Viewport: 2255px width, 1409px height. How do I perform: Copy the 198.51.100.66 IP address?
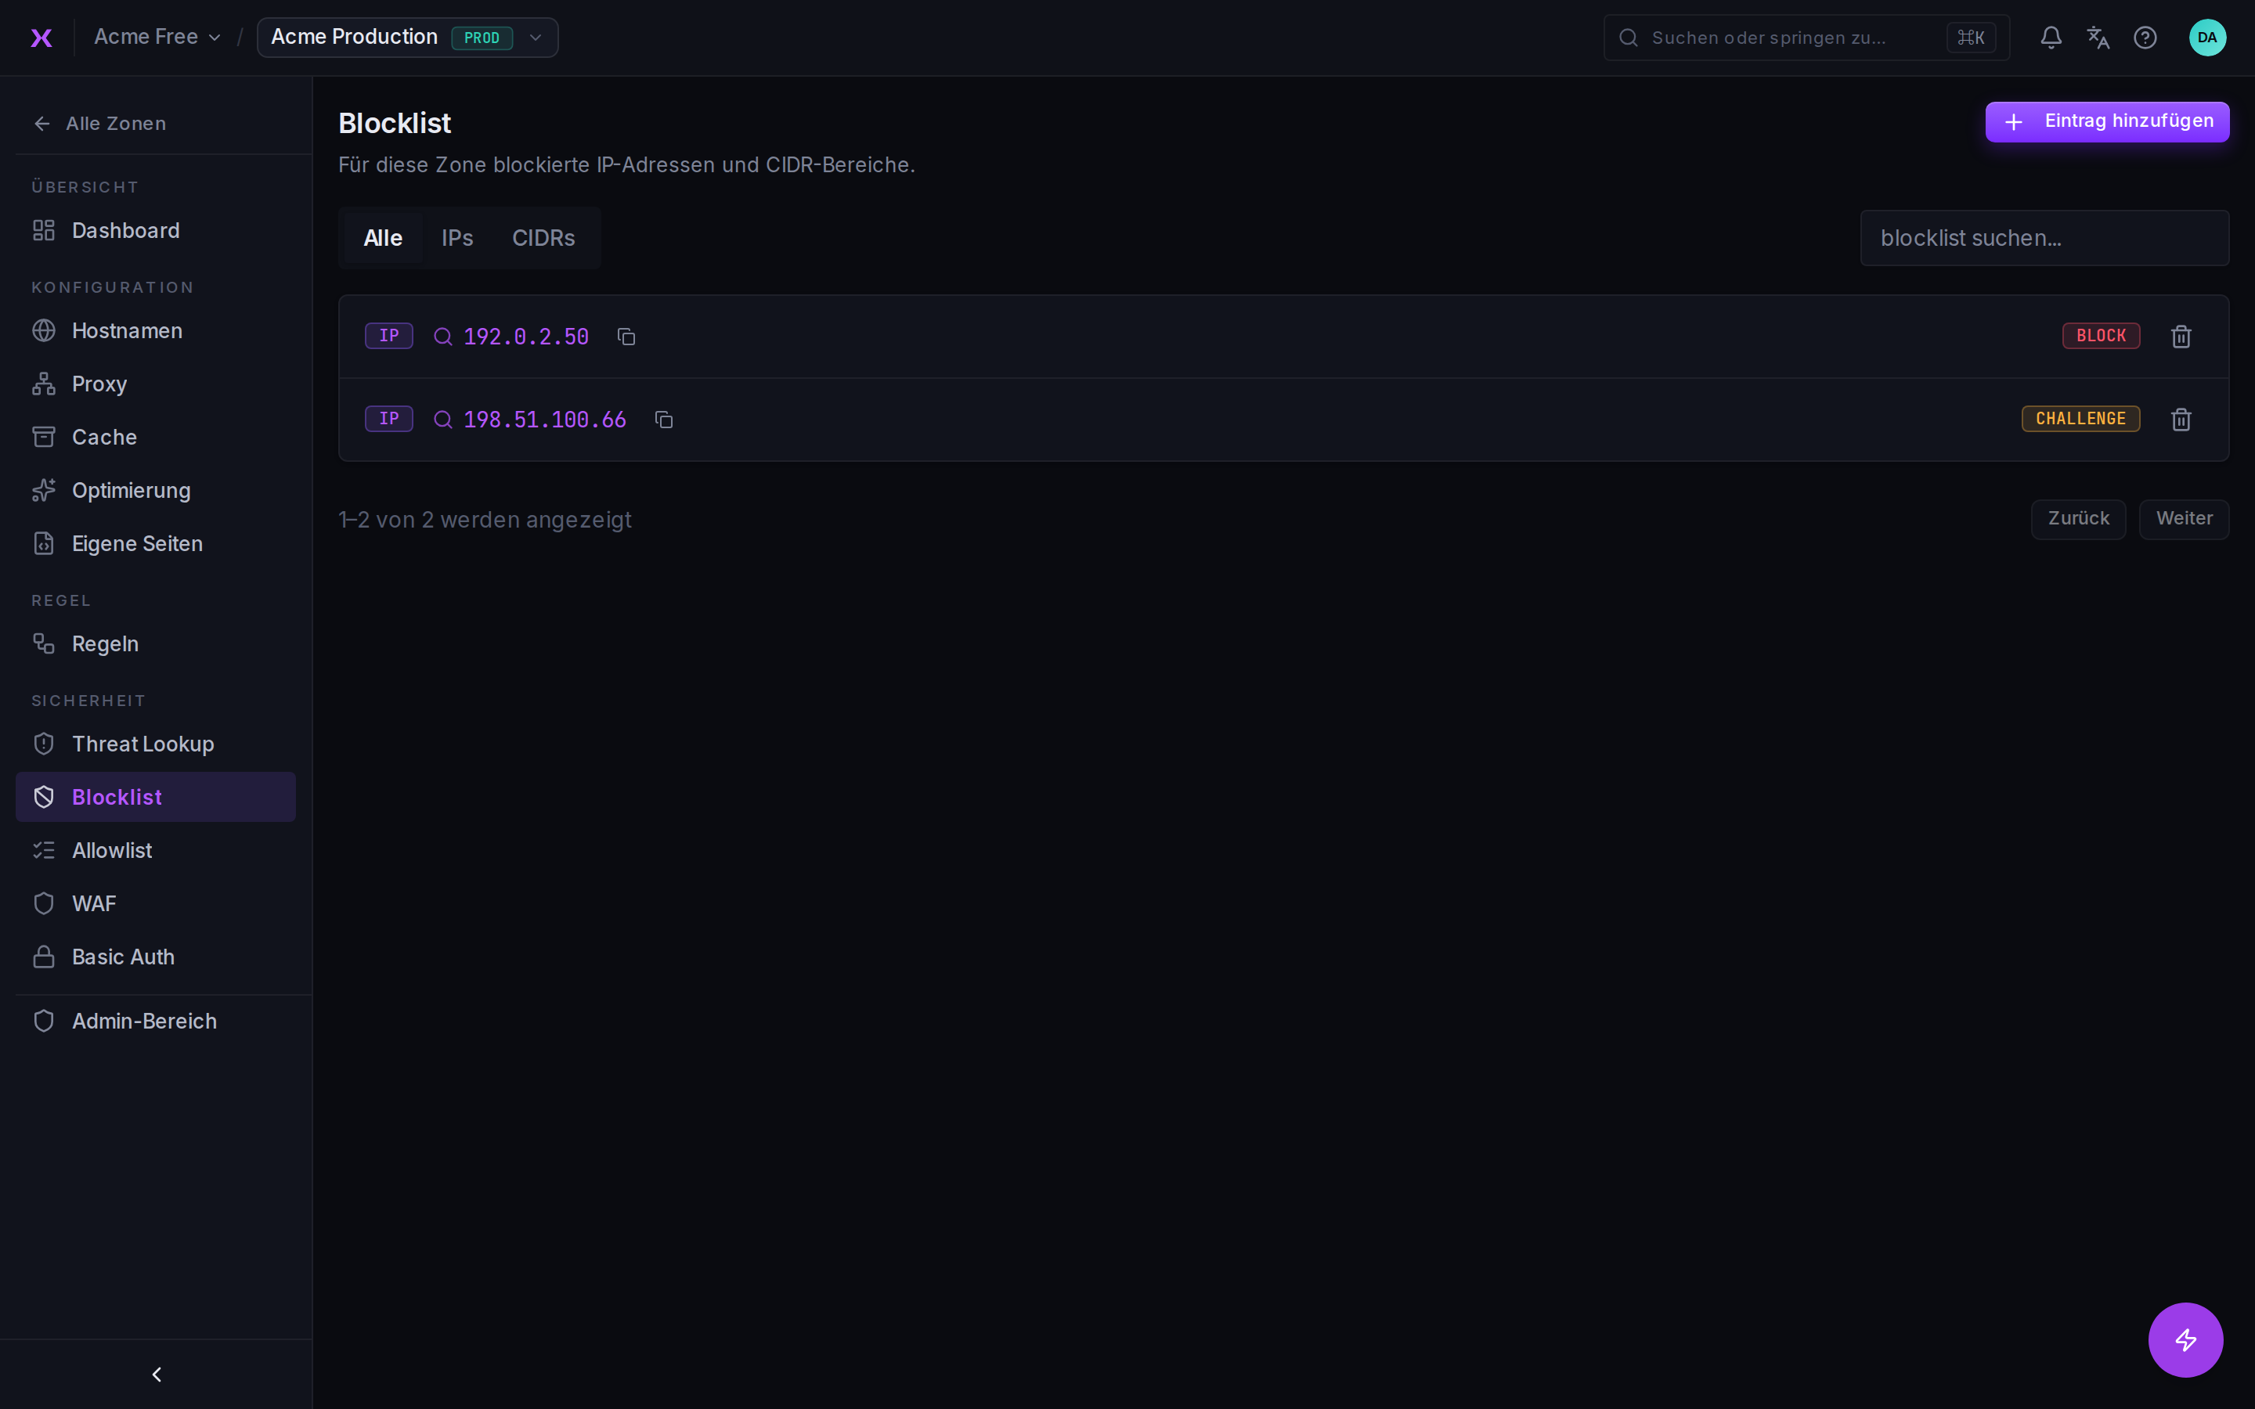[x=663, y=420]
